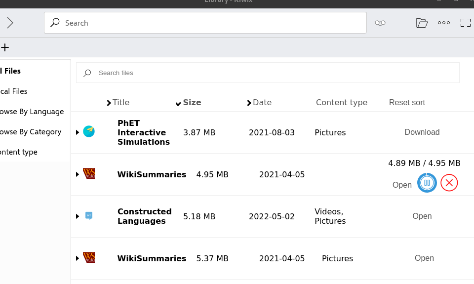Select Browse By Category in sidebar

coord(31,132)
